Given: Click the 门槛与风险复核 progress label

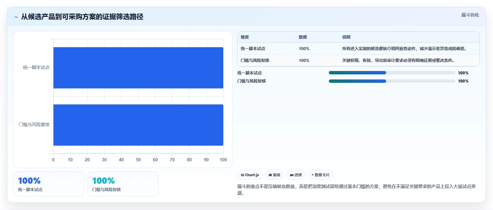Looking at the screenshot, I should point(251,81).
